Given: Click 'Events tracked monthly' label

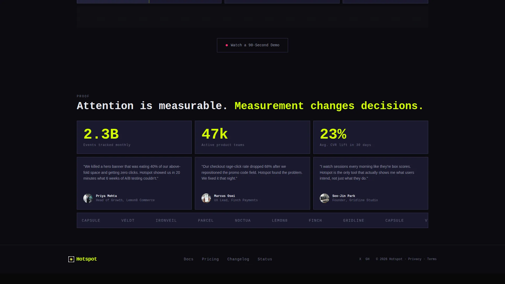Looking at the screenshot, I should [x=107, y=145].
